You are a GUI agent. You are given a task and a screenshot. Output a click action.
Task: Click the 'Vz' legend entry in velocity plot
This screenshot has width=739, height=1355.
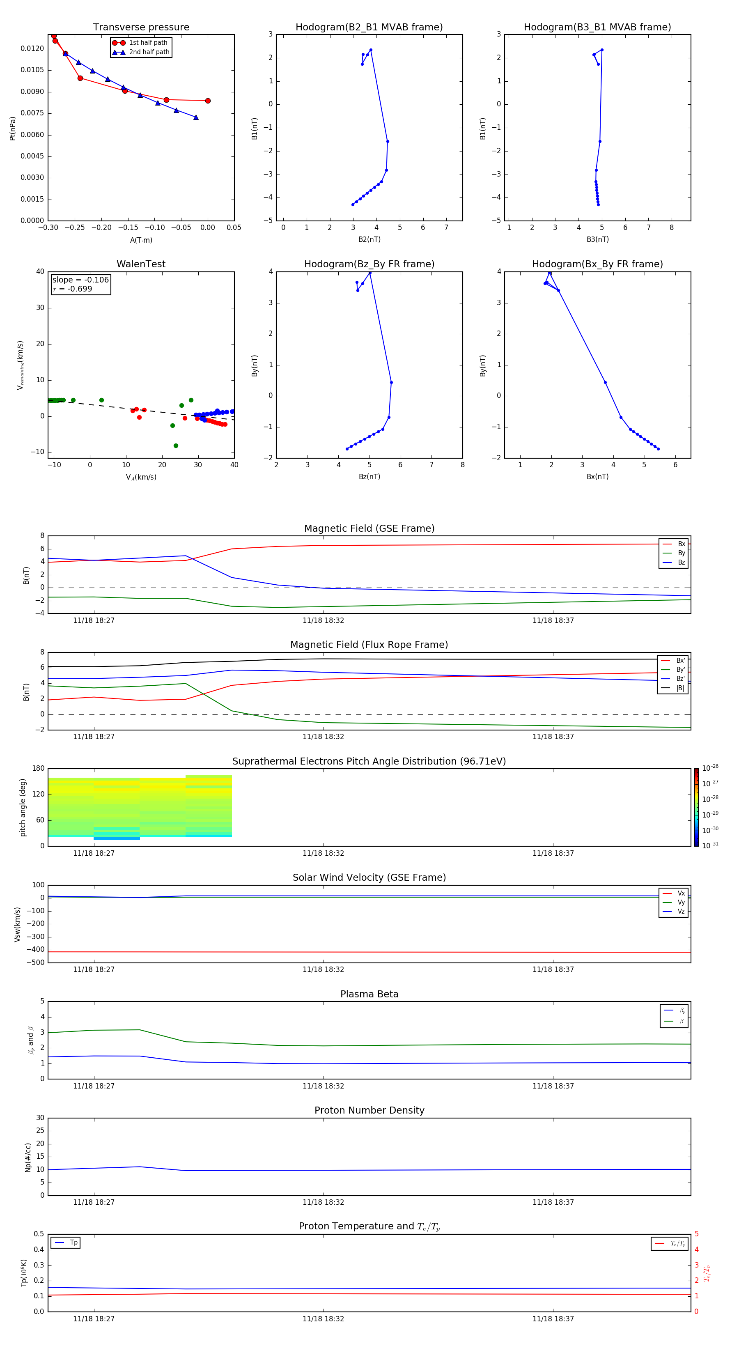pyautogui.click(x=674, y=912)
